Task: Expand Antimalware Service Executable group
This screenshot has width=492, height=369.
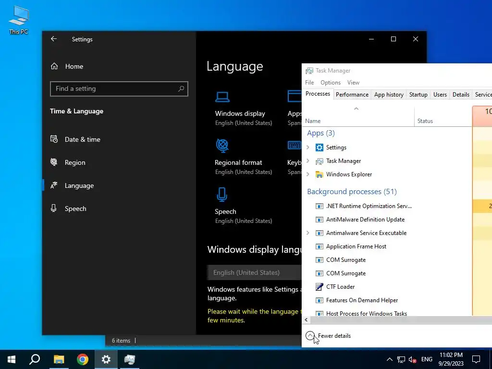Action: click(x=308, y=233)
